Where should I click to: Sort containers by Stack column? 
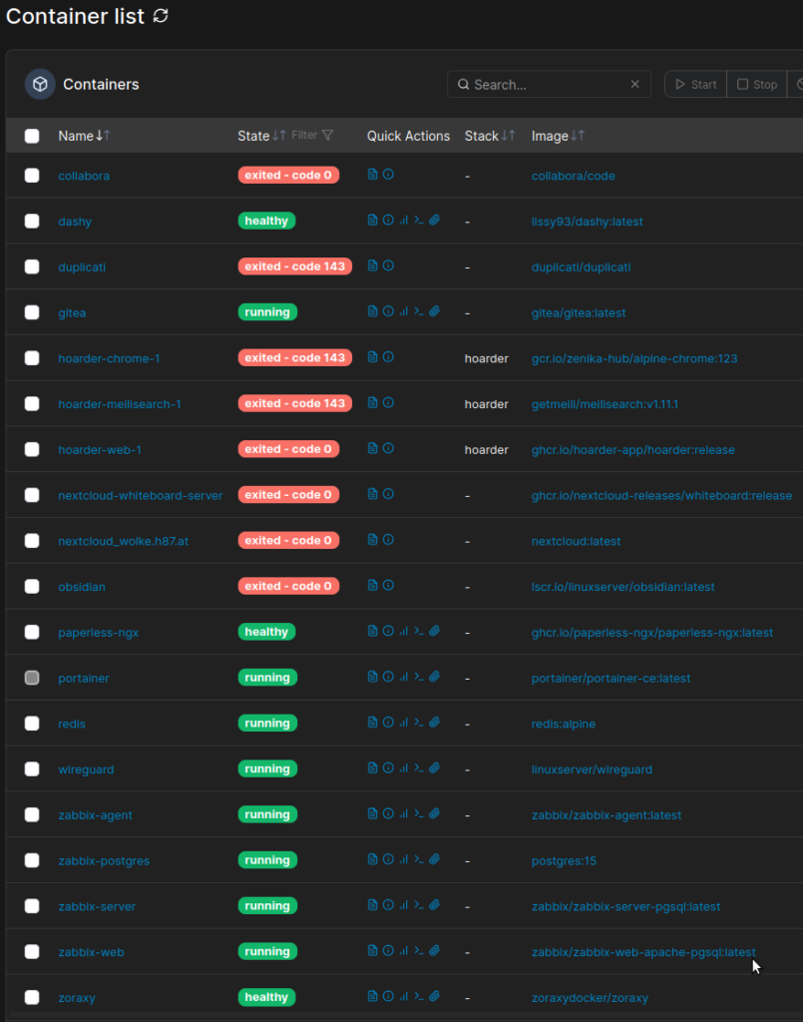pos(490,136)
